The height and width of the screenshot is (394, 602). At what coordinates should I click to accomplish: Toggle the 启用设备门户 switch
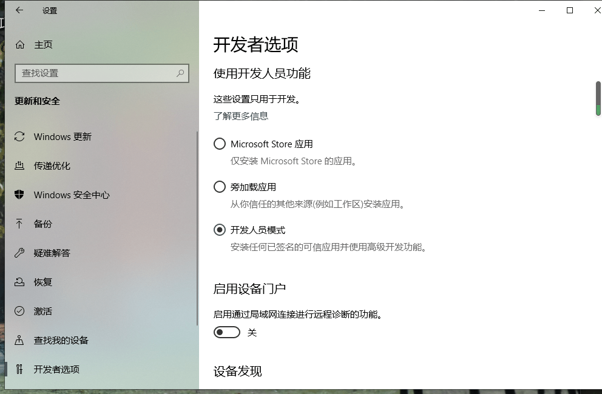pos(227,332)
